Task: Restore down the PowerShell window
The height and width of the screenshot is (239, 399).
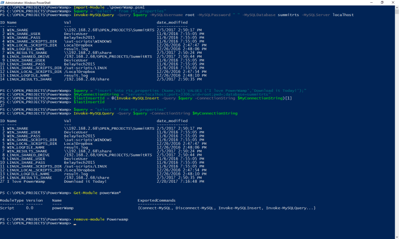Action: [x=382, y=2]
